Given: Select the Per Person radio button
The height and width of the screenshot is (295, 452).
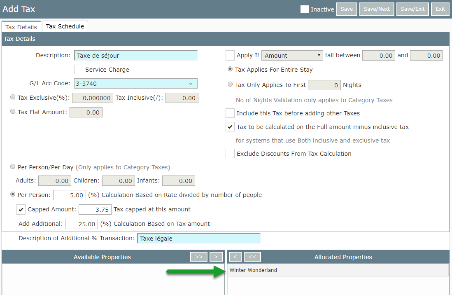Looking at the screenshot, I should 13,194.
